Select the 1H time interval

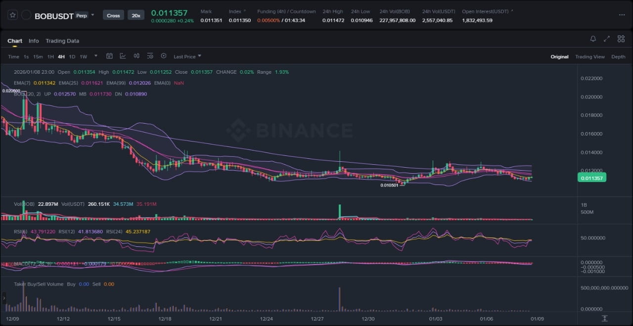(x=50, y=57)
